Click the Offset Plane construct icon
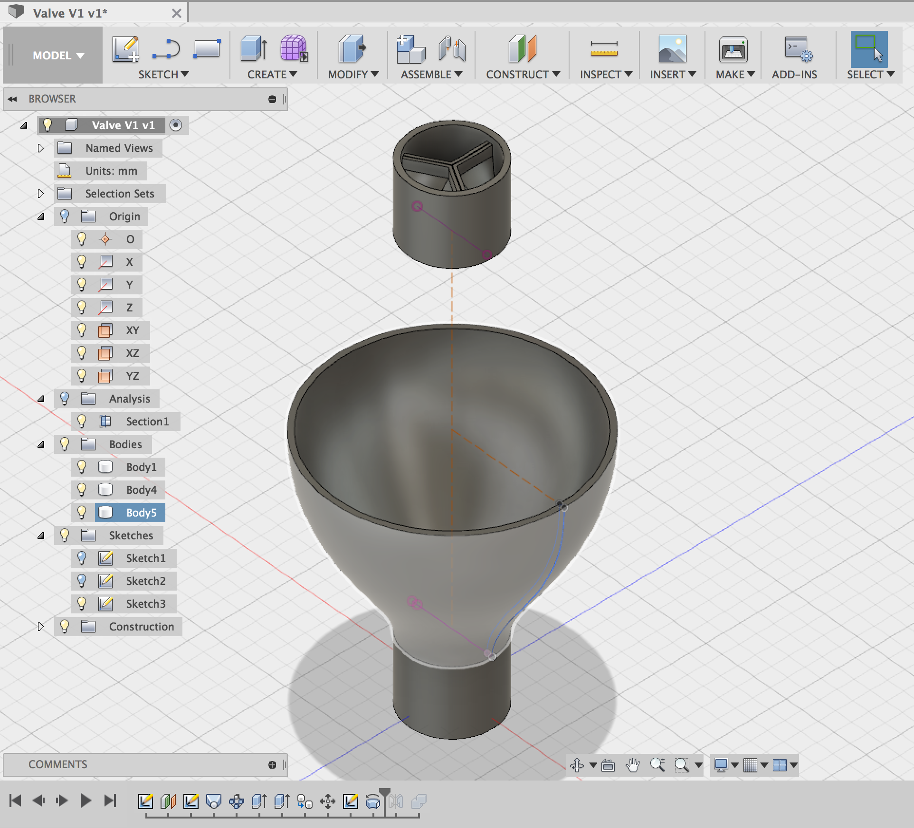914x828 pixels. coord(522,49)
